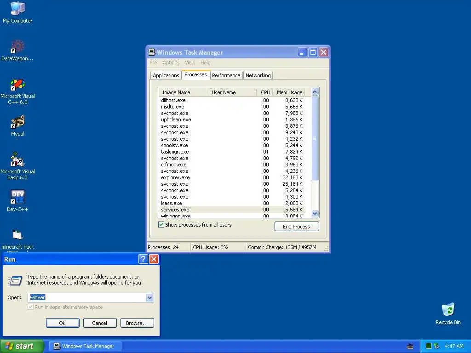Select the ctfmon.exe process row

coord(232,165)
